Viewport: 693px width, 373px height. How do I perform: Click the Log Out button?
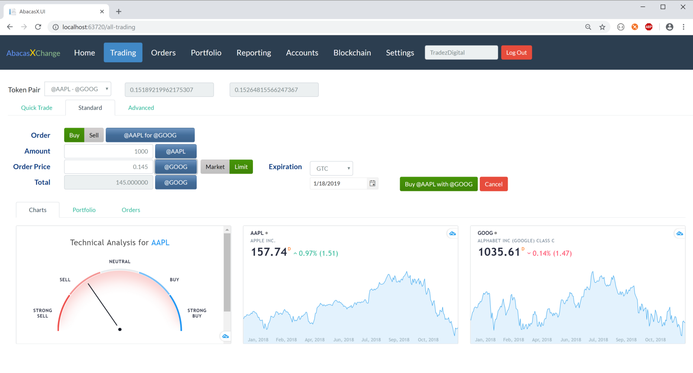tap(516, 53)
